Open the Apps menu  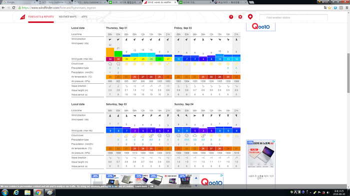click(84, 16)
